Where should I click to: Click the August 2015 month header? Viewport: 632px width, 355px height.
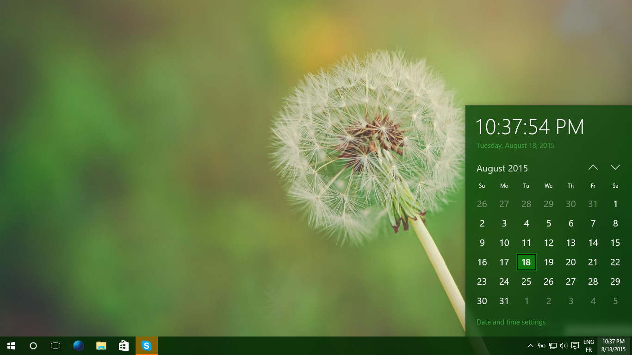[502, 168]
